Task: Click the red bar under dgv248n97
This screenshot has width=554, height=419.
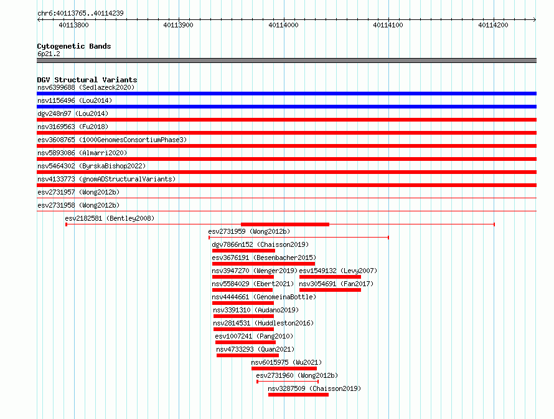Action: click(286, 120)
